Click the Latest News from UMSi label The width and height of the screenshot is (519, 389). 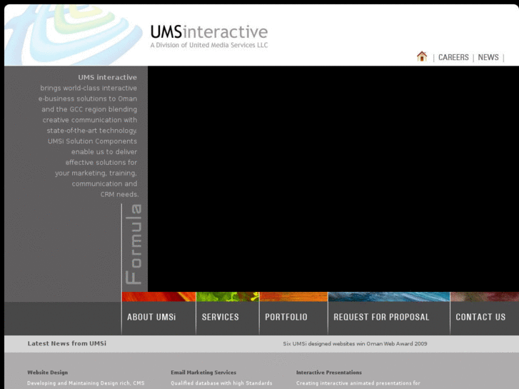(x=67, y=343)
